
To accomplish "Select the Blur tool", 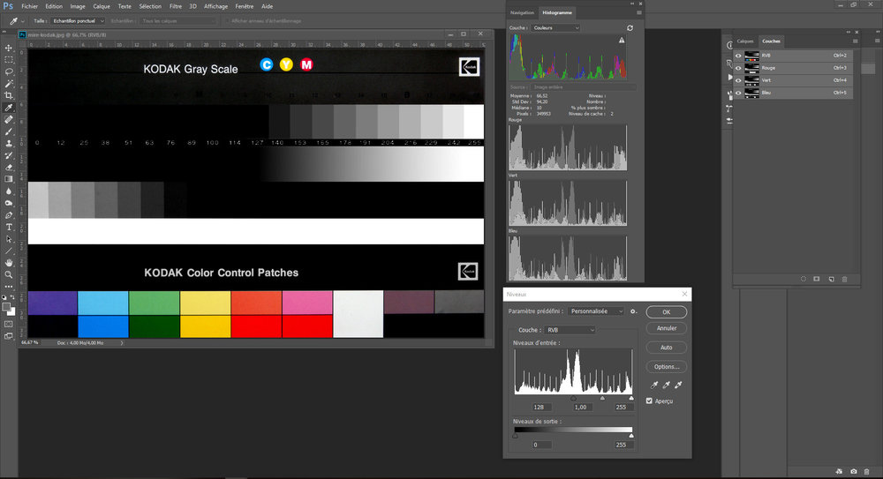I will click(9, 191).
